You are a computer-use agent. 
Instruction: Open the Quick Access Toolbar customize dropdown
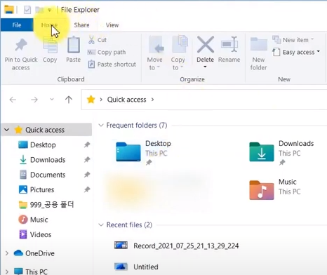click(x=49, y=10)
